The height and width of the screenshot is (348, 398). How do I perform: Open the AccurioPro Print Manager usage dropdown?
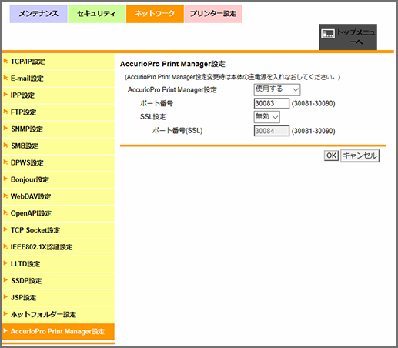click(277, 89)
